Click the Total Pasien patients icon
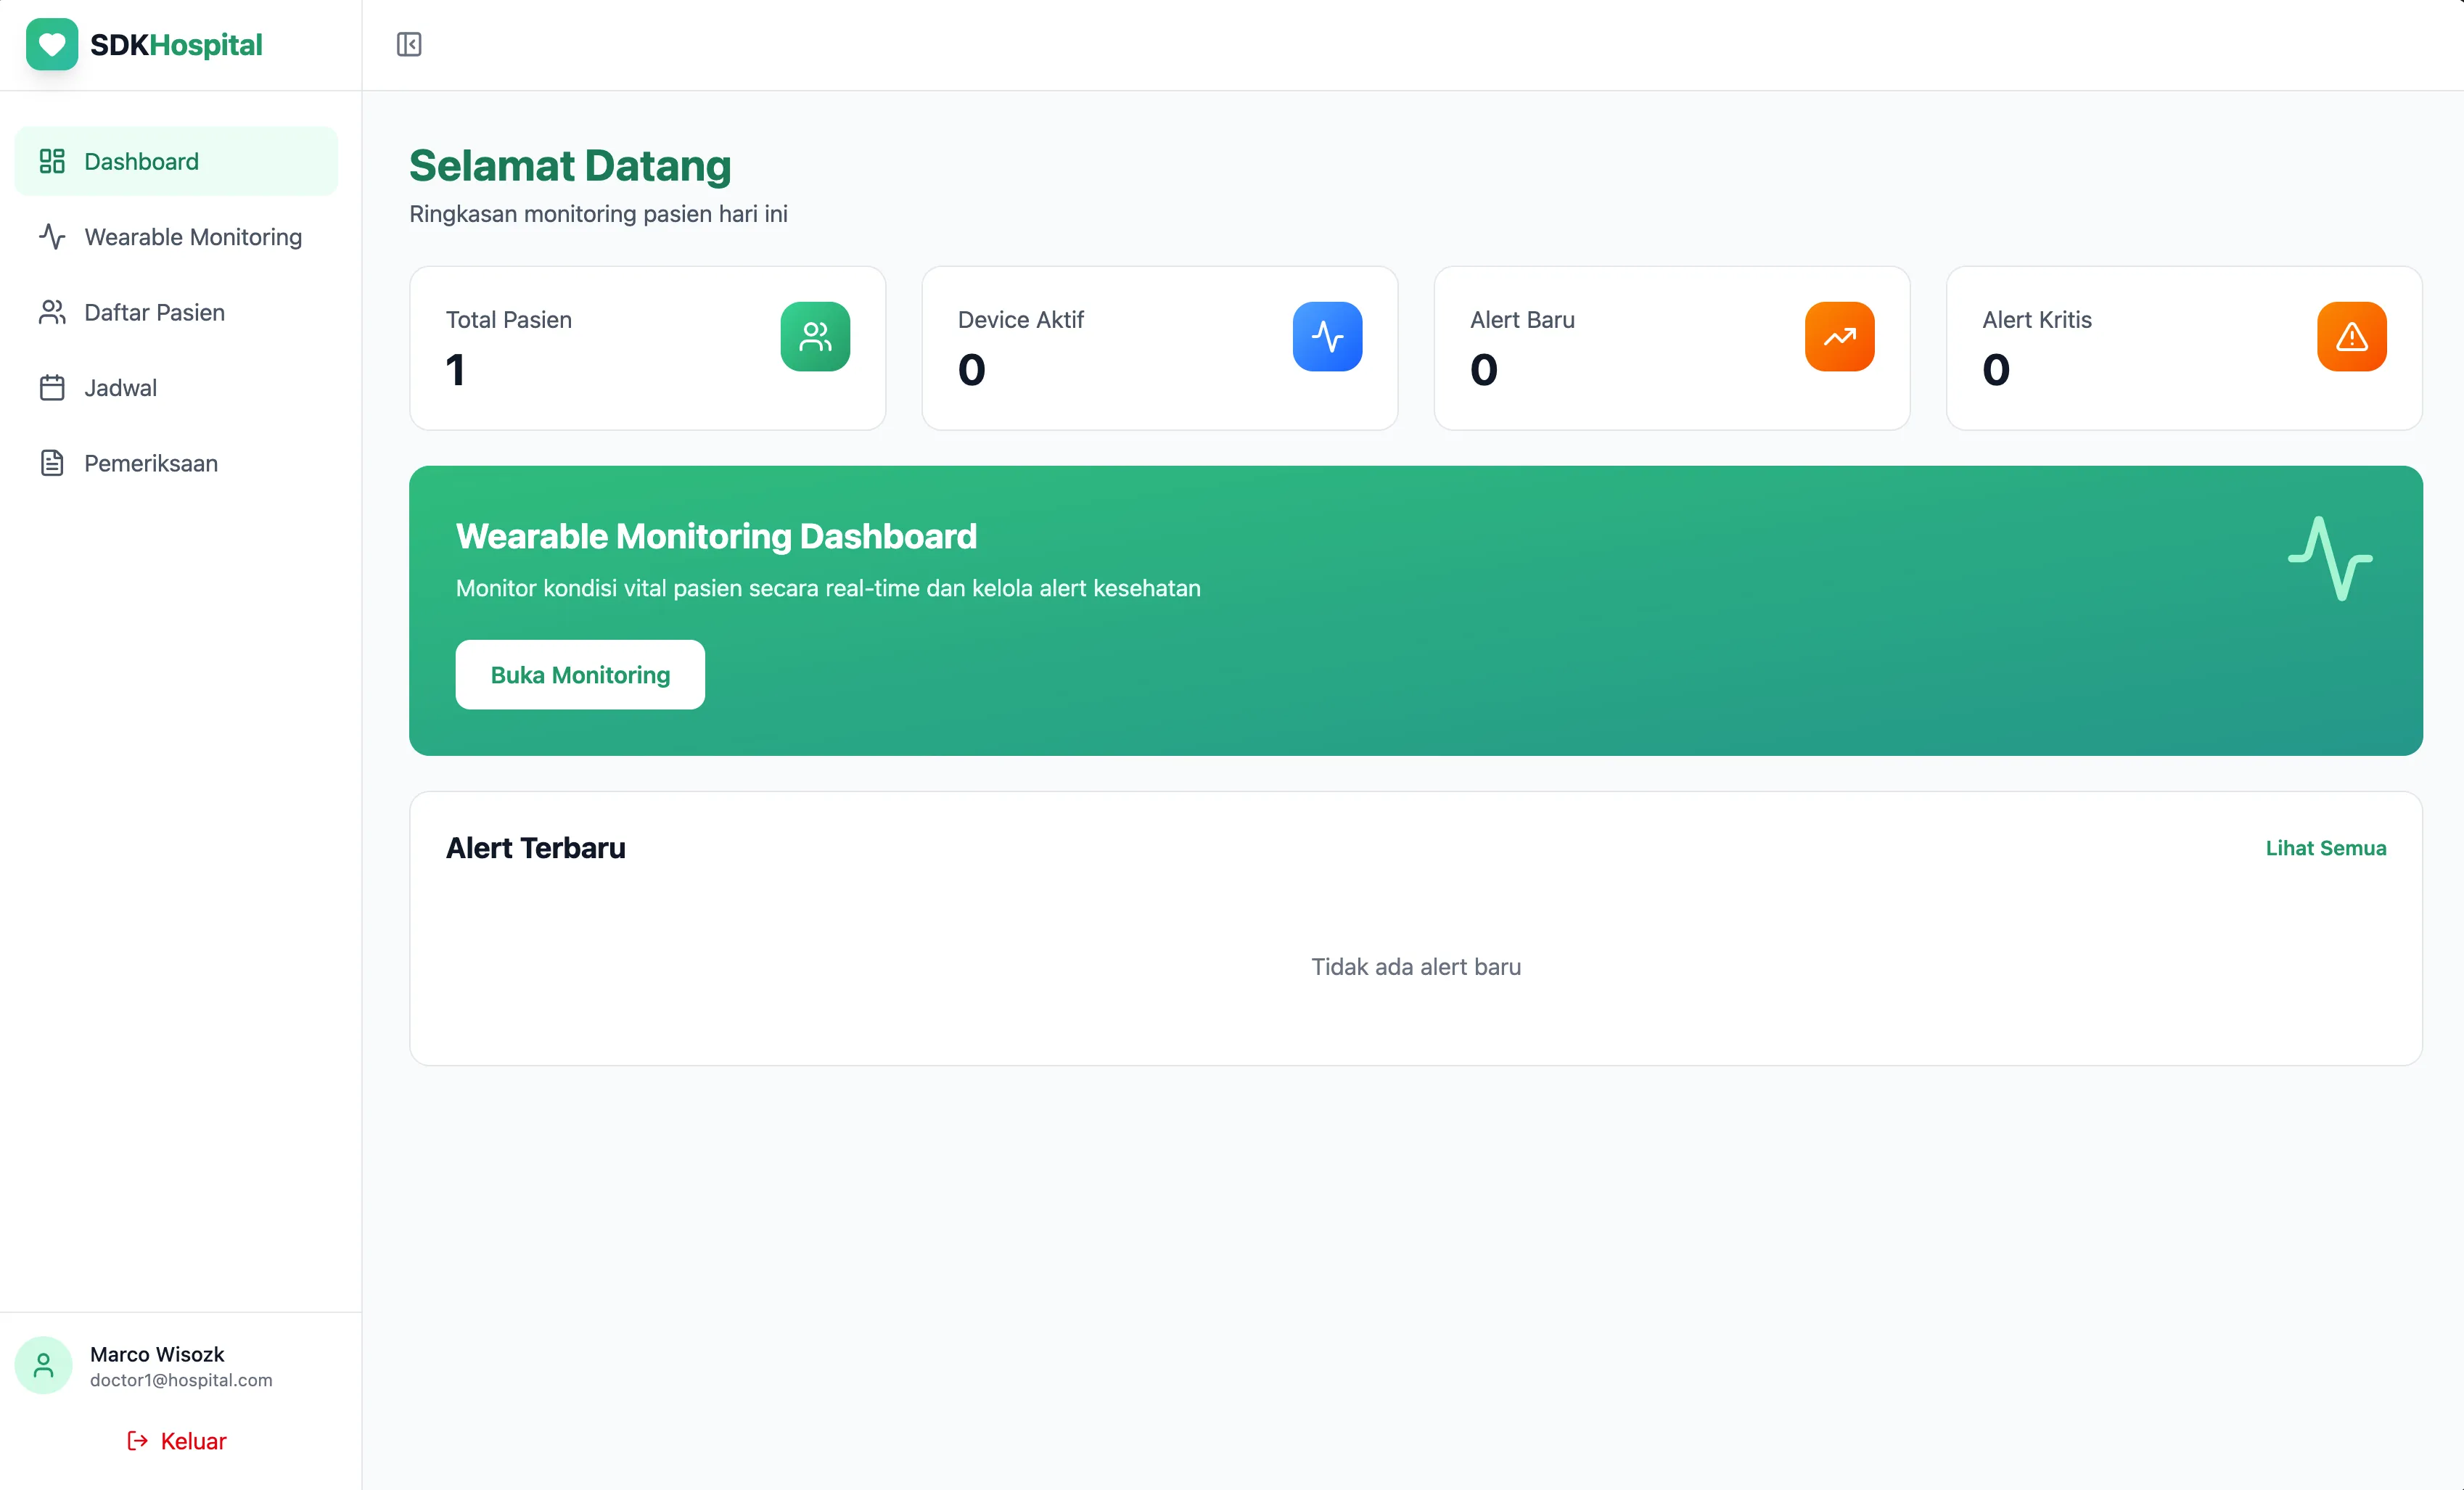Image resolution: width=2464 pixels, height=1490 pixels. coord(815,336)
